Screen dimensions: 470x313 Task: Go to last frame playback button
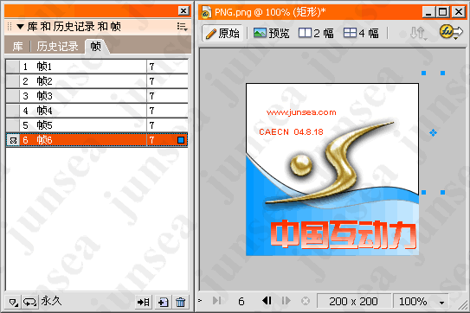216,301
